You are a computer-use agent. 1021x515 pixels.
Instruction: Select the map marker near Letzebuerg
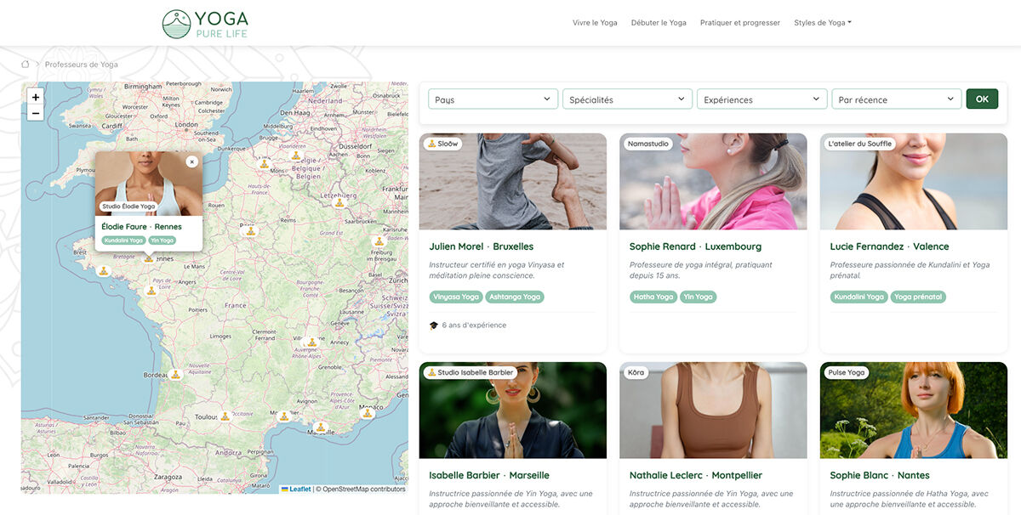(x=339, y=203)
